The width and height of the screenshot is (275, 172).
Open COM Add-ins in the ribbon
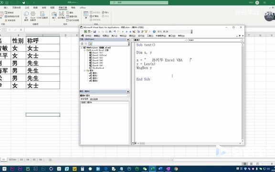(42, 15)
